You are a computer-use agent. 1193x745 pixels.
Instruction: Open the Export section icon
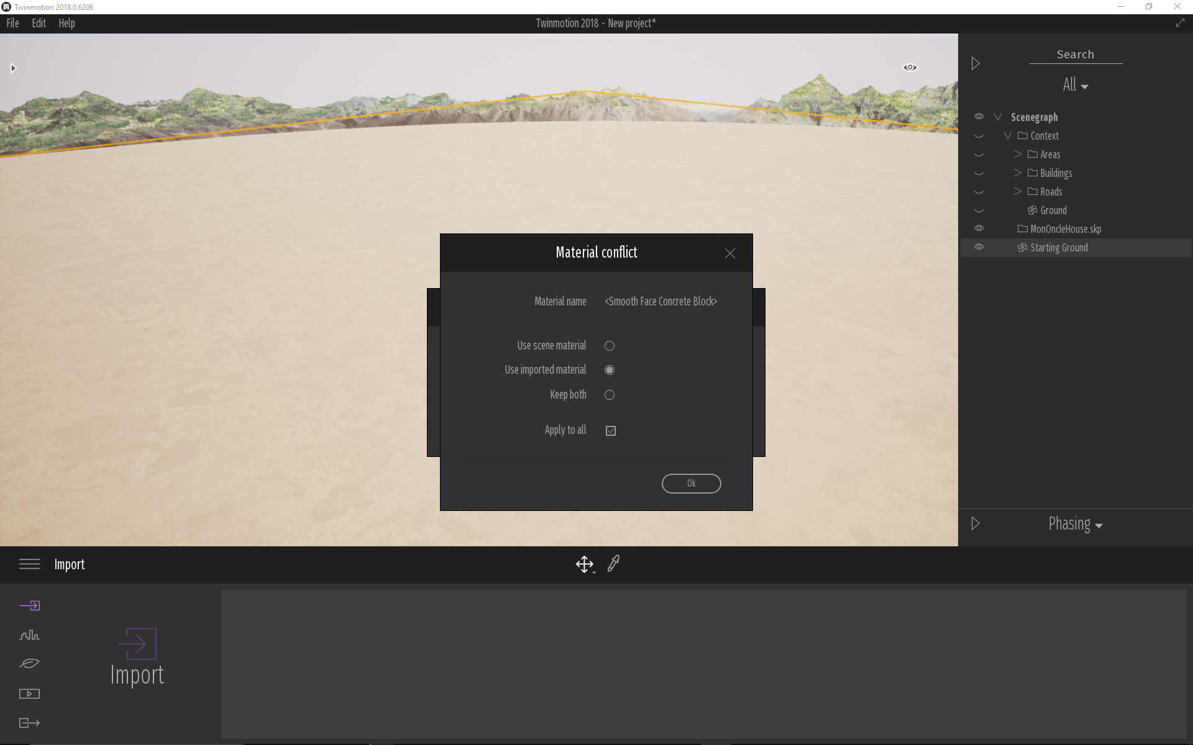[x=29, y=723]
